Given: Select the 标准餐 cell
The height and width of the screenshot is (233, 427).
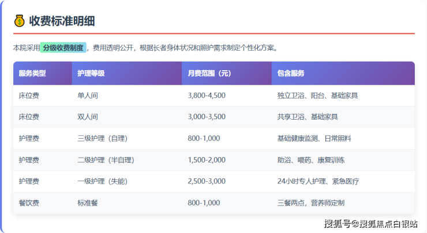Looking at the screenshot, I should 88,203.
